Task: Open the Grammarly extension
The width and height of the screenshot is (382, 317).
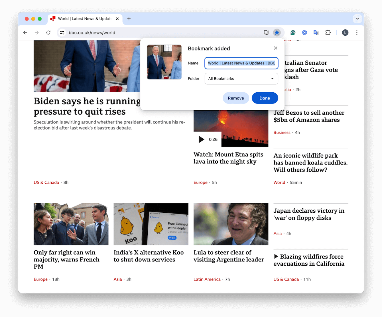Action: click(293, 32)
